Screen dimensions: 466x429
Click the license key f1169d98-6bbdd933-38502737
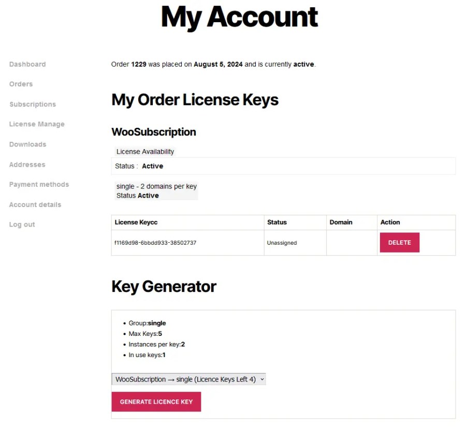[x=155, y=243]
